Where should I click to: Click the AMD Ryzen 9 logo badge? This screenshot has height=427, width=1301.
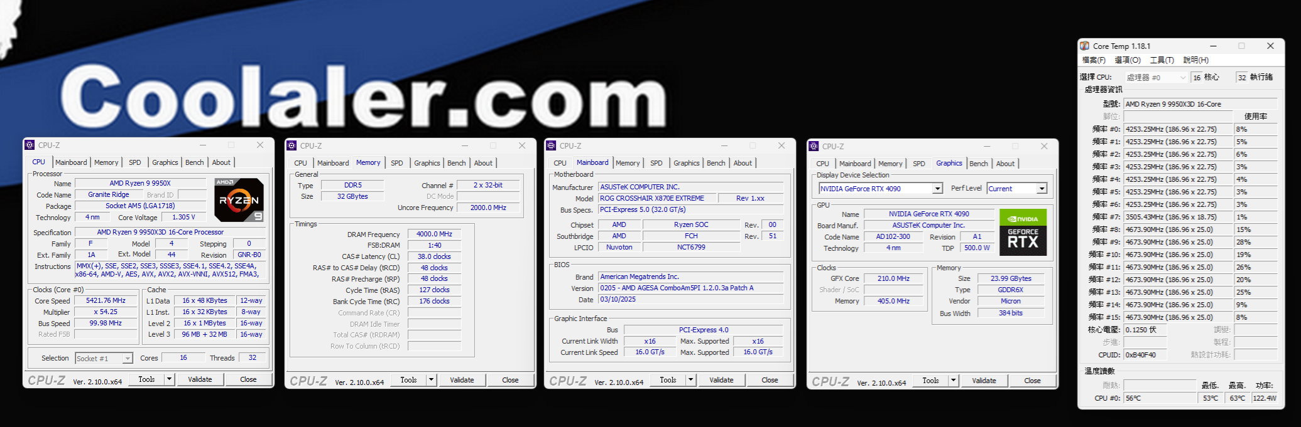(x=239, y=200)
